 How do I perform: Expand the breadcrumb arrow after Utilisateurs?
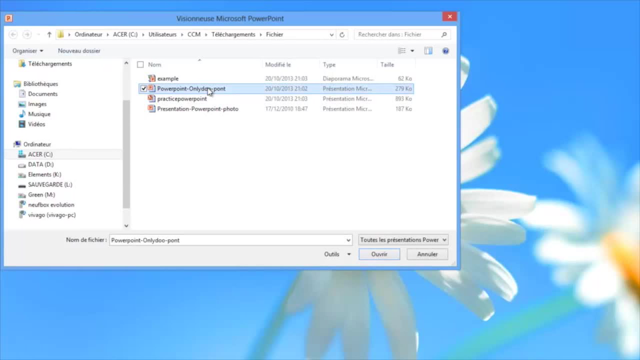coord(182,34)
